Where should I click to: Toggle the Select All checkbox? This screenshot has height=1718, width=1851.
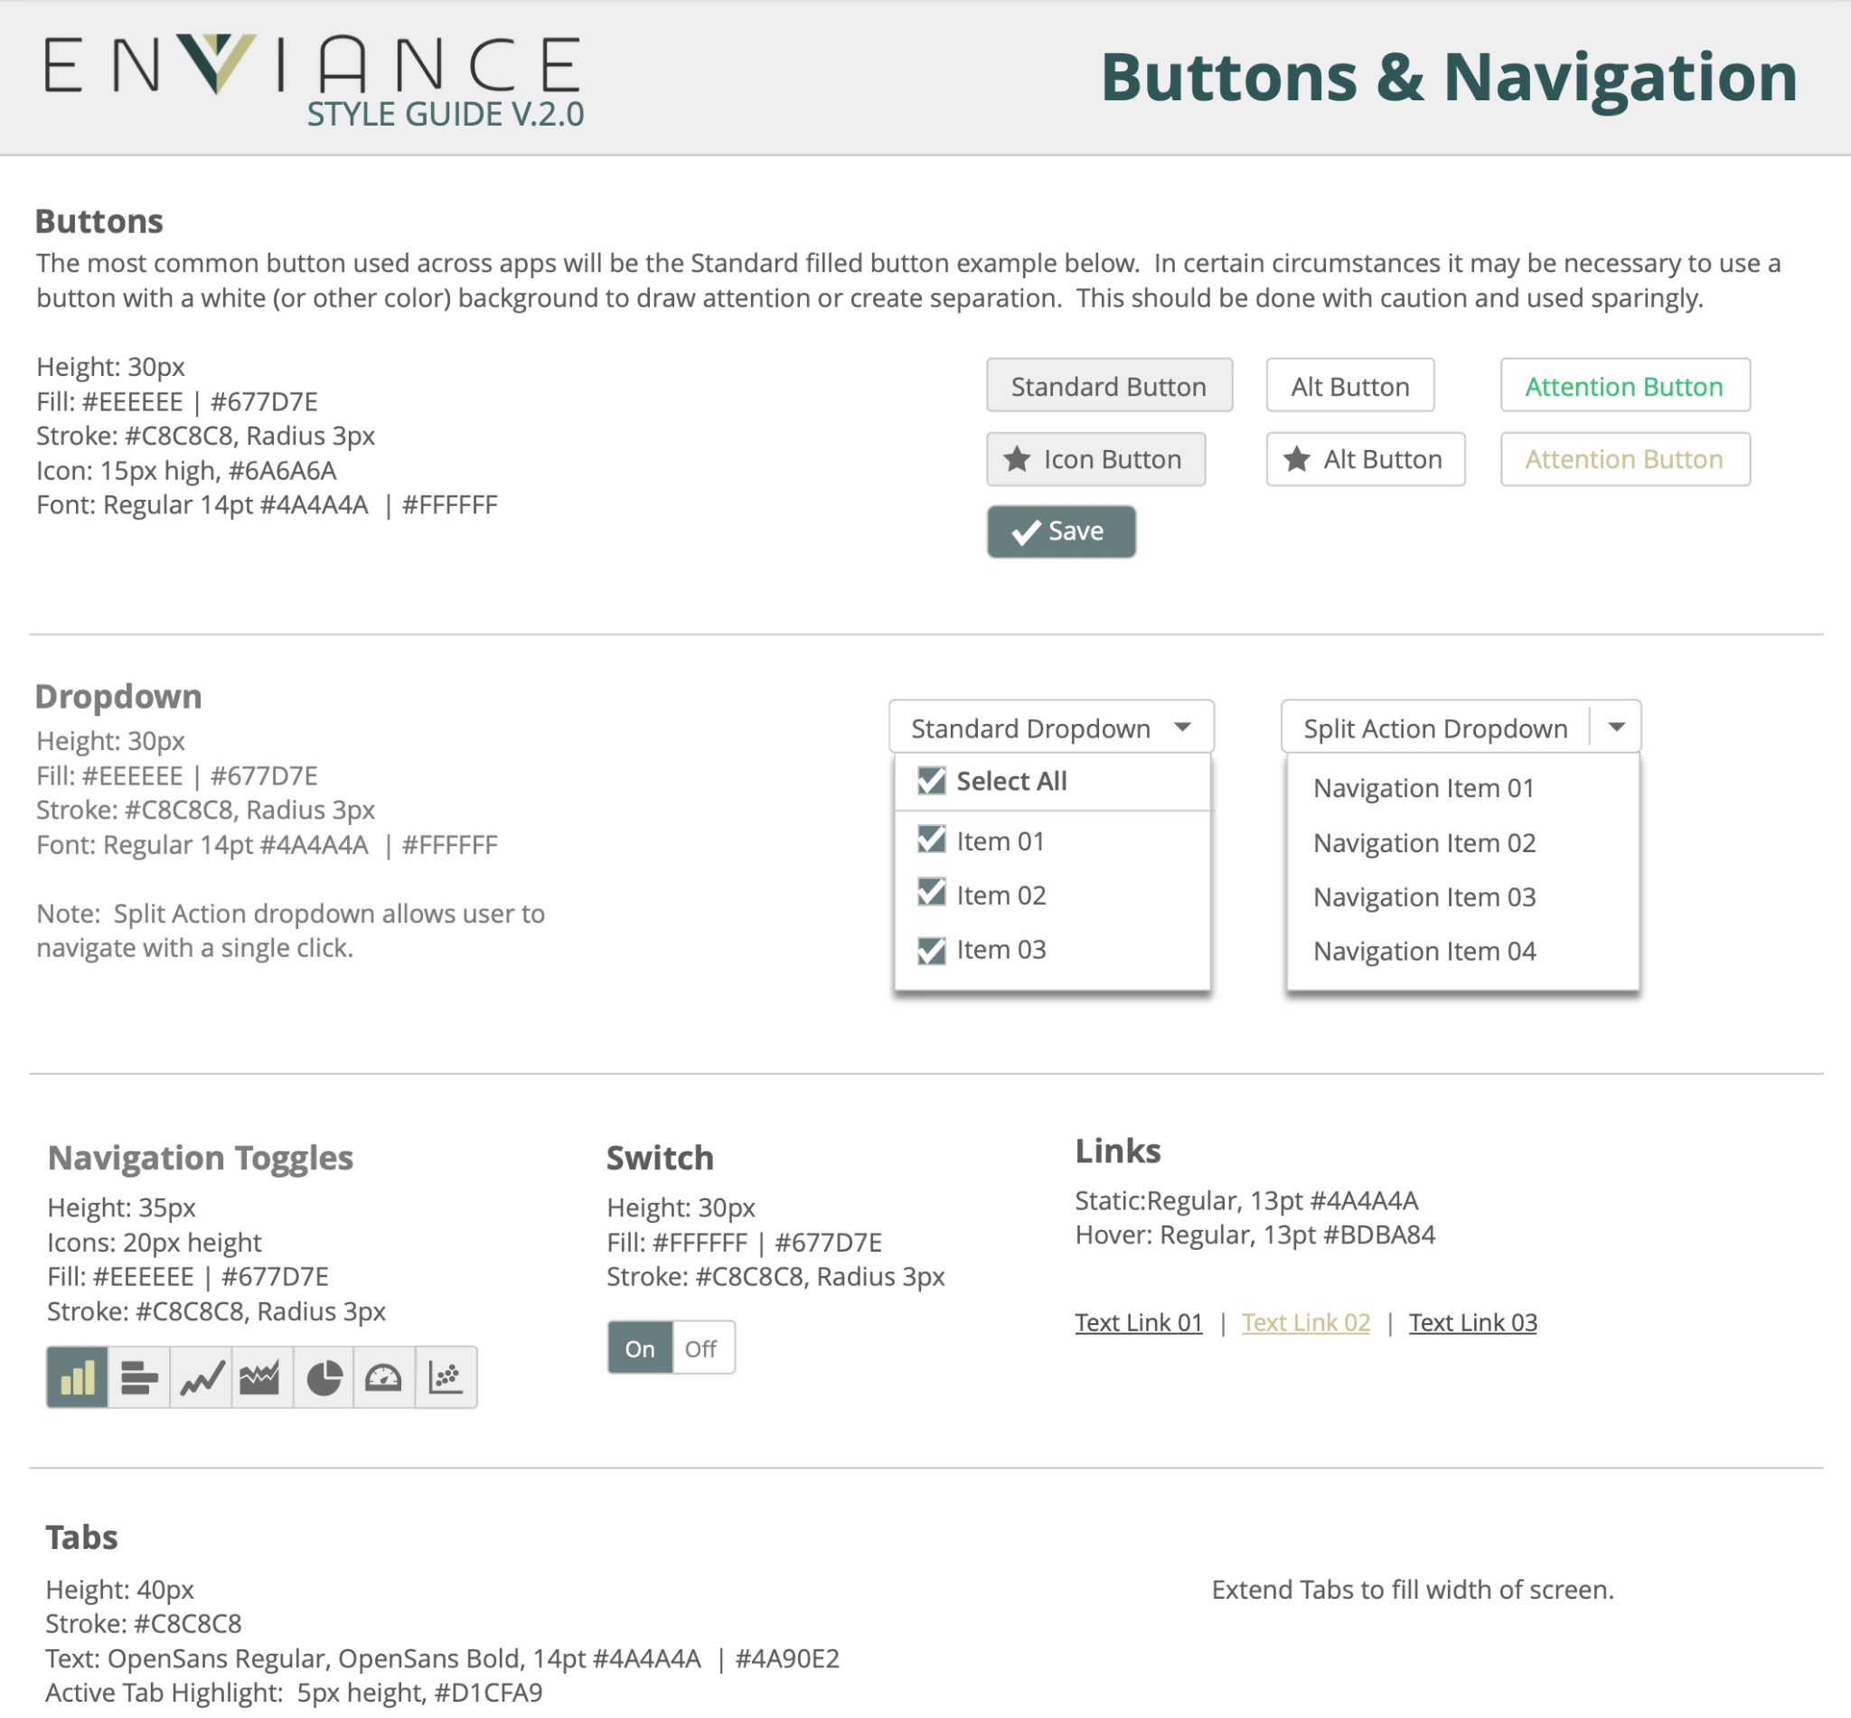click(x=931, y=781)
